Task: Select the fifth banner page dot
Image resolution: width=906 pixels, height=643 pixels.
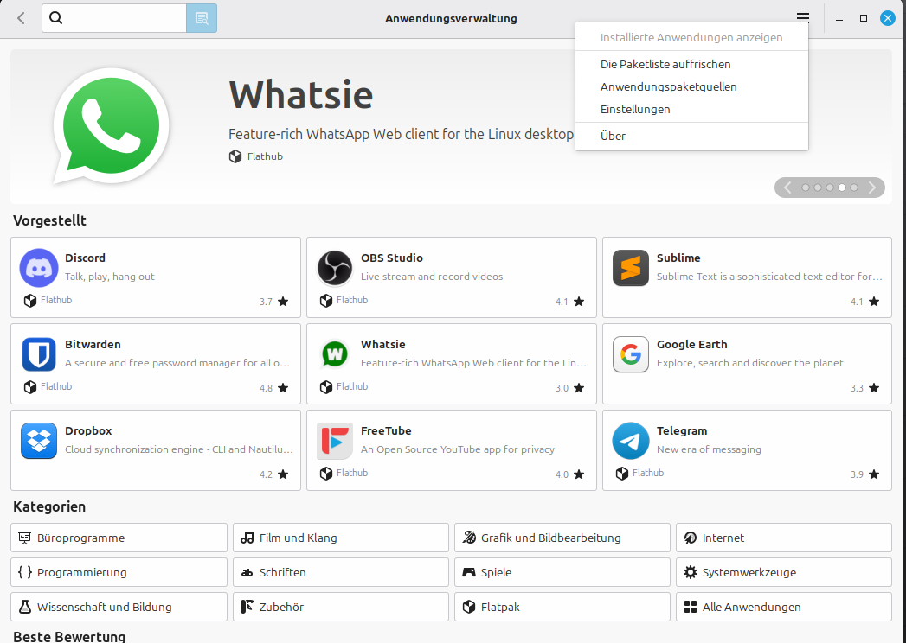Action: pyautogui.click(x=854, y=188)
